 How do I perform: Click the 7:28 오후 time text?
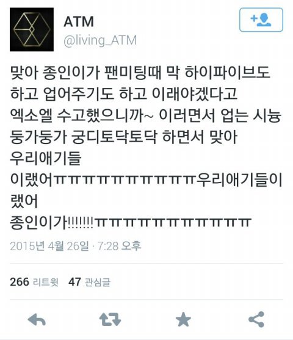(x=119, y=246)
